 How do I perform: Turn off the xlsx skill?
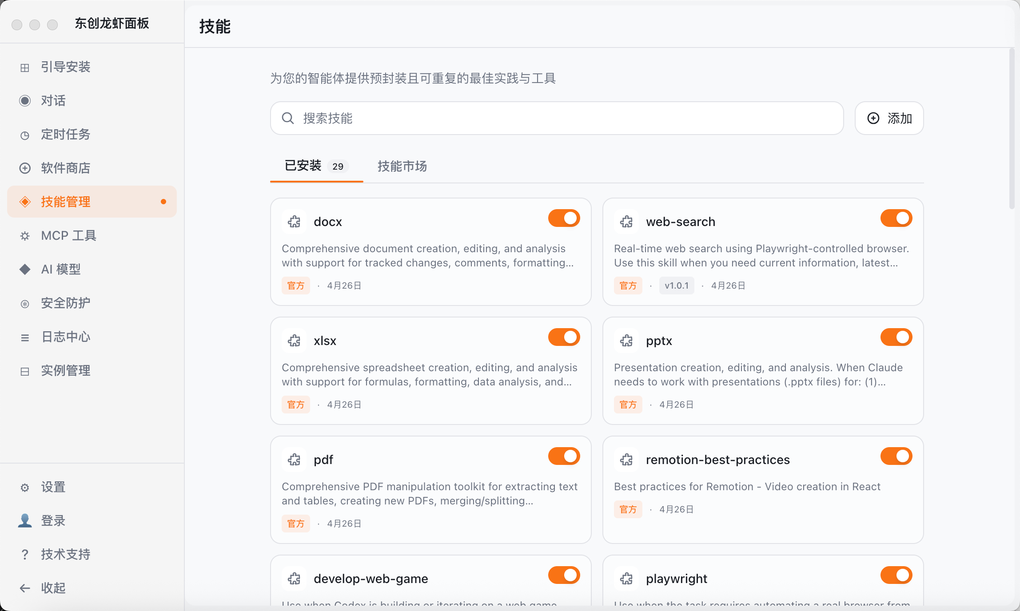564,337
